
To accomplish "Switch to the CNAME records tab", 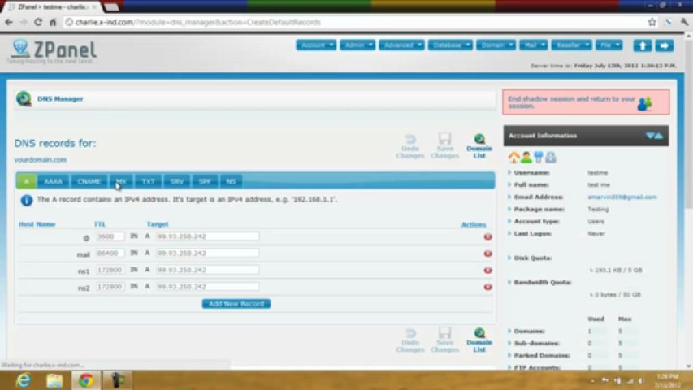I will tap(89, 181).
